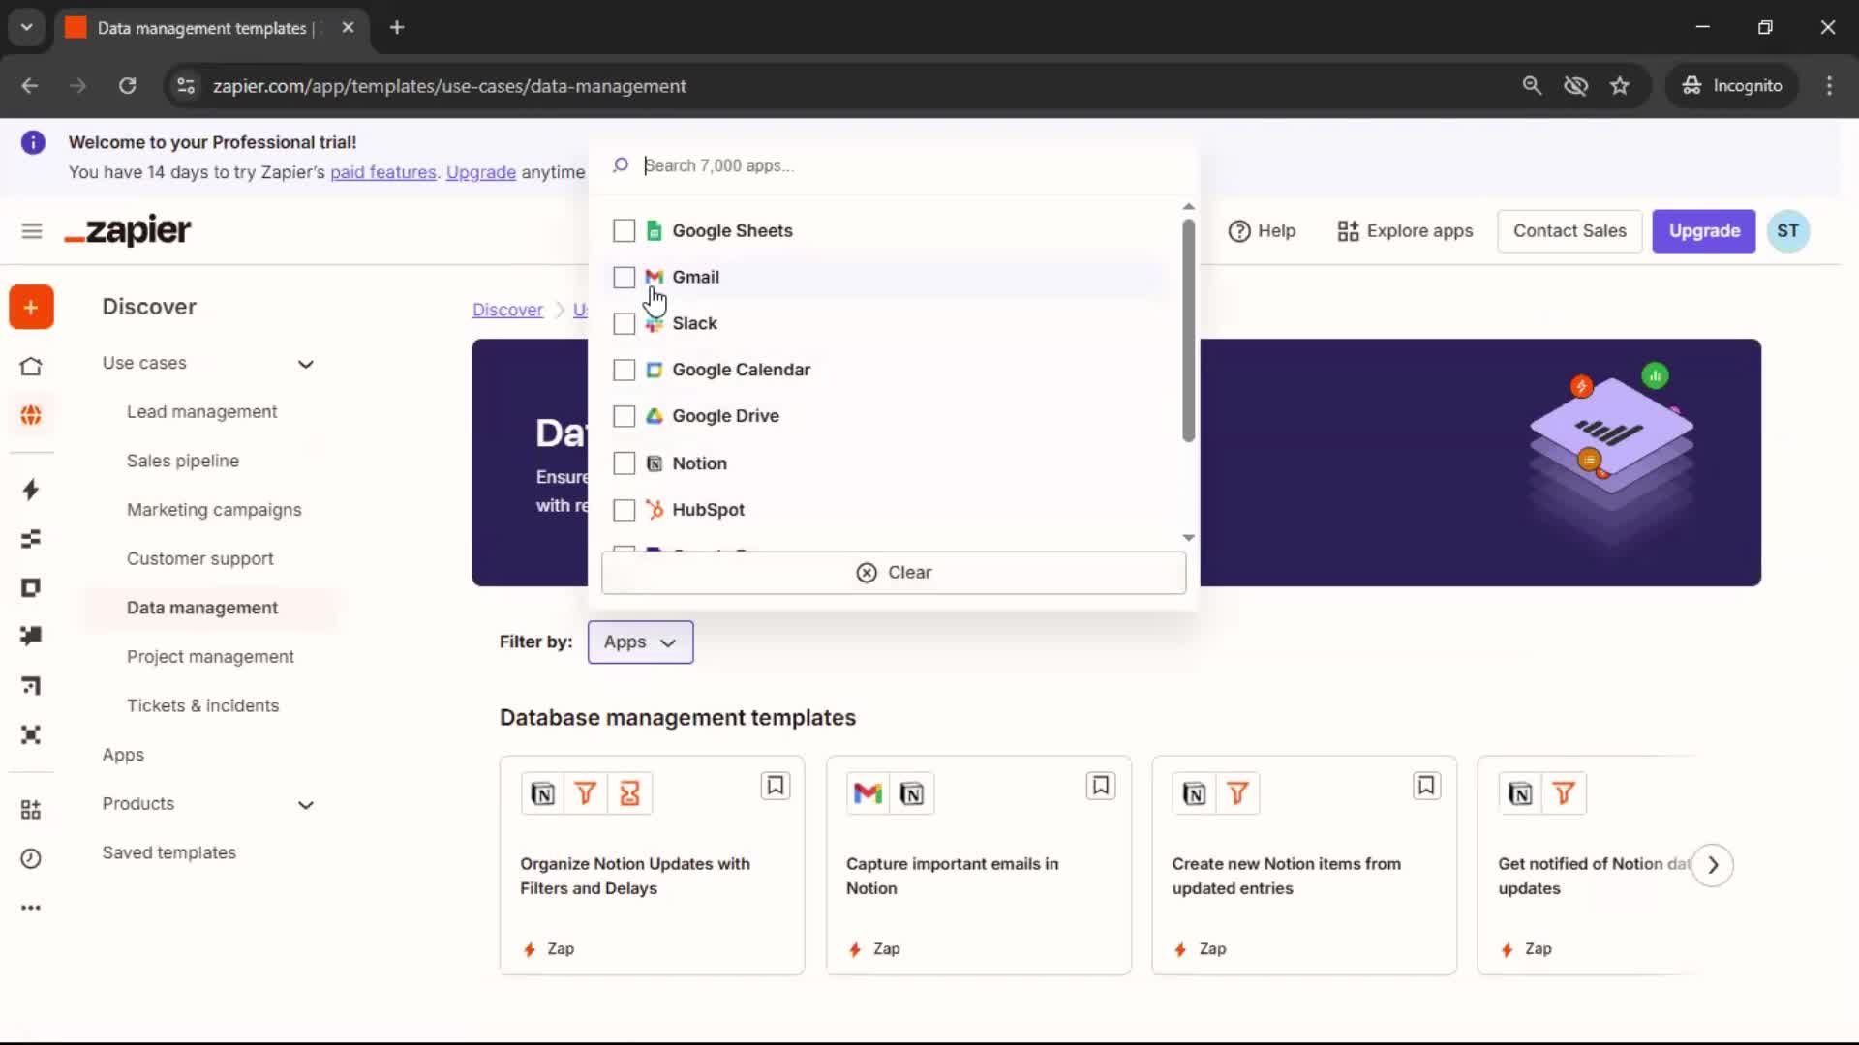Image resolution: width=1859 pixels, height=1045 pixels.
Task: Check the Slack checkbox
Action: click(625, 324)
